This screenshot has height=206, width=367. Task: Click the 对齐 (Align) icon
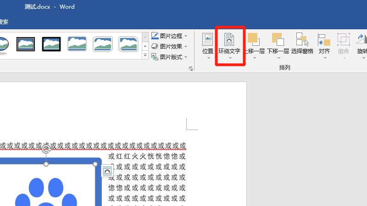point(324,40)
